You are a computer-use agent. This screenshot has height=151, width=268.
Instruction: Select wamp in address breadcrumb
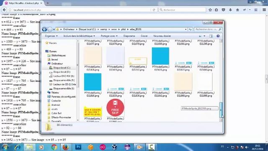click(x=103, y=29)
